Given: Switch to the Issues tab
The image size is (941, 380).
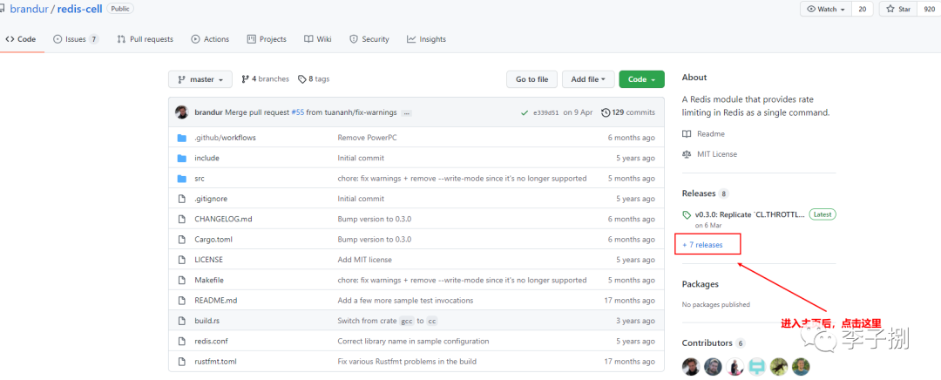Looking at the screenshot, I should pos(76,39).
